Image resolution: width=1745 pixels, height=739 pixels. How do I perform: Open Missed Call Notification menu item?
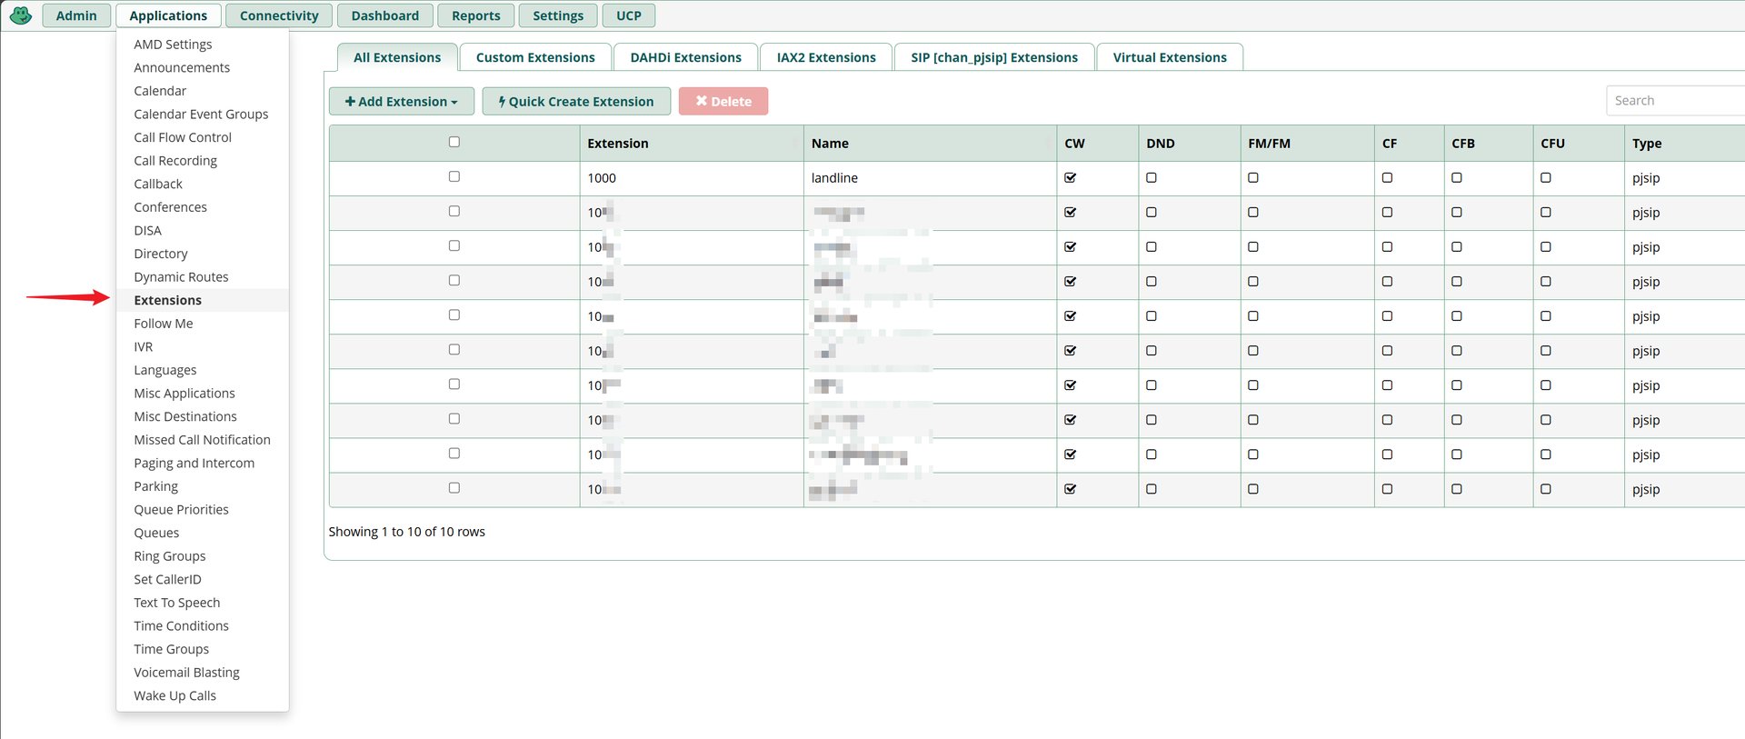(202, 440)
